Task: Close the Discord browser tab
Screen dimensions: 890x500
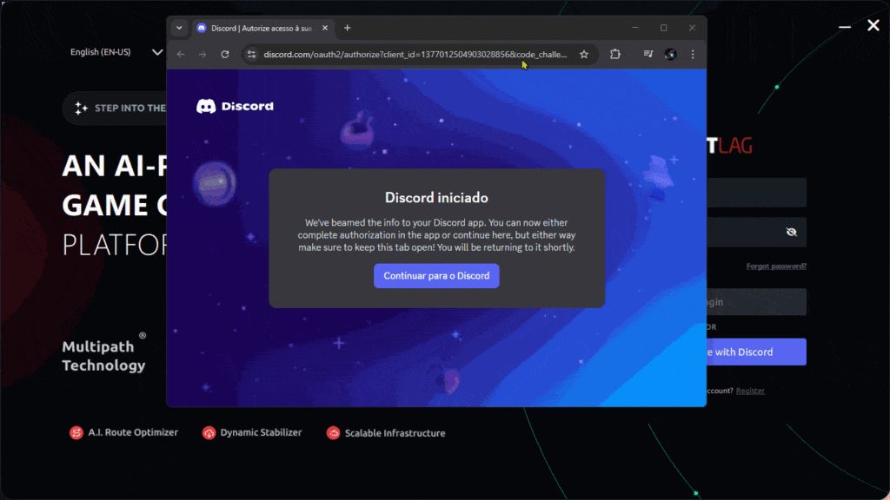Action: pos(325,28)
